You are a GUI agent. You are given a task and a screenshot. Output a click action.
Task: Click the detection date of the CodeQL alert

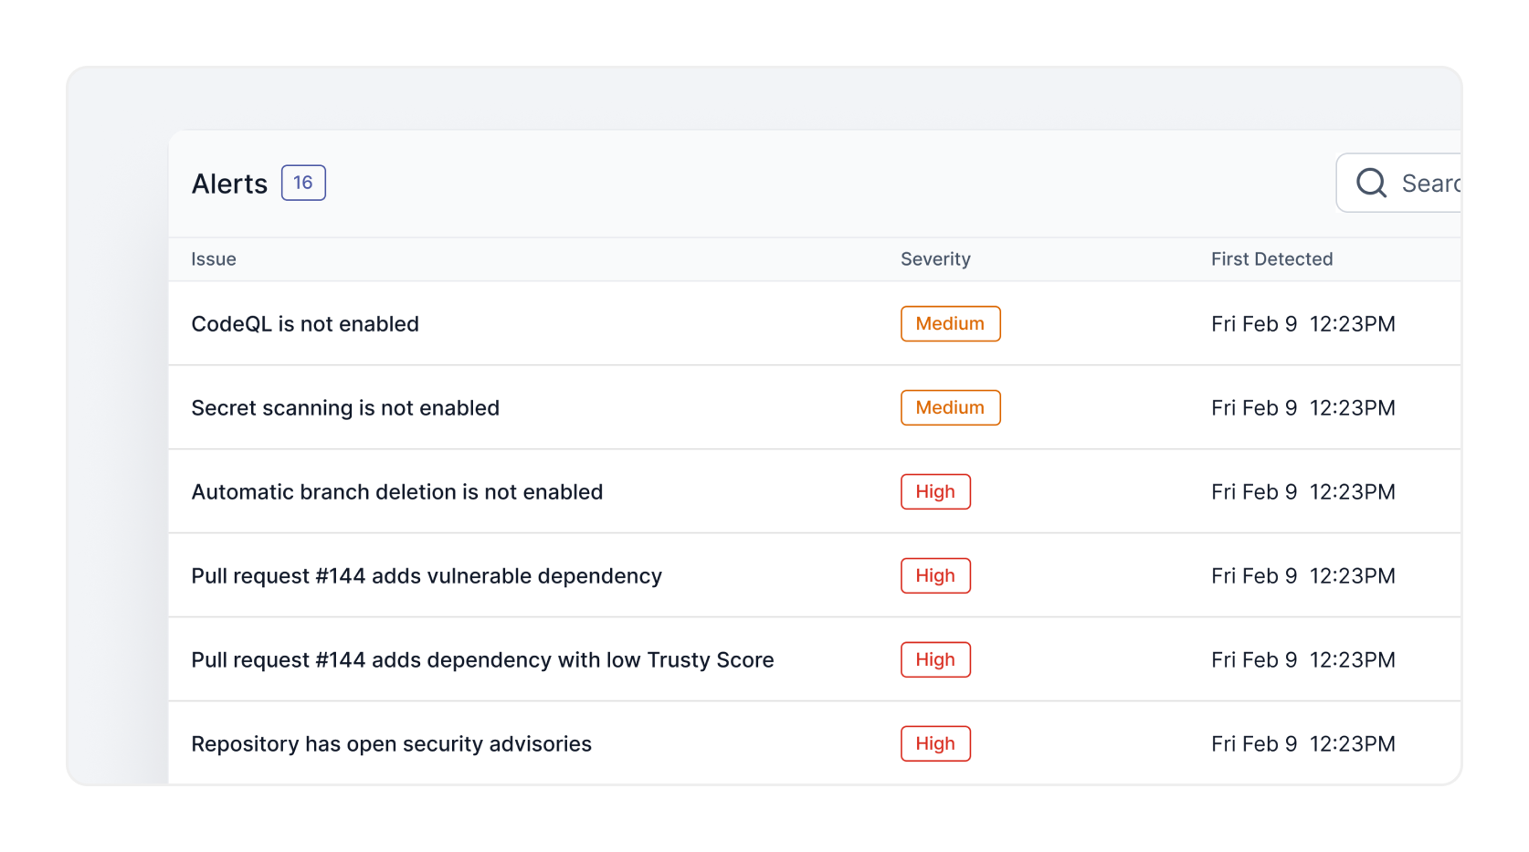(x=1303, y=324)
